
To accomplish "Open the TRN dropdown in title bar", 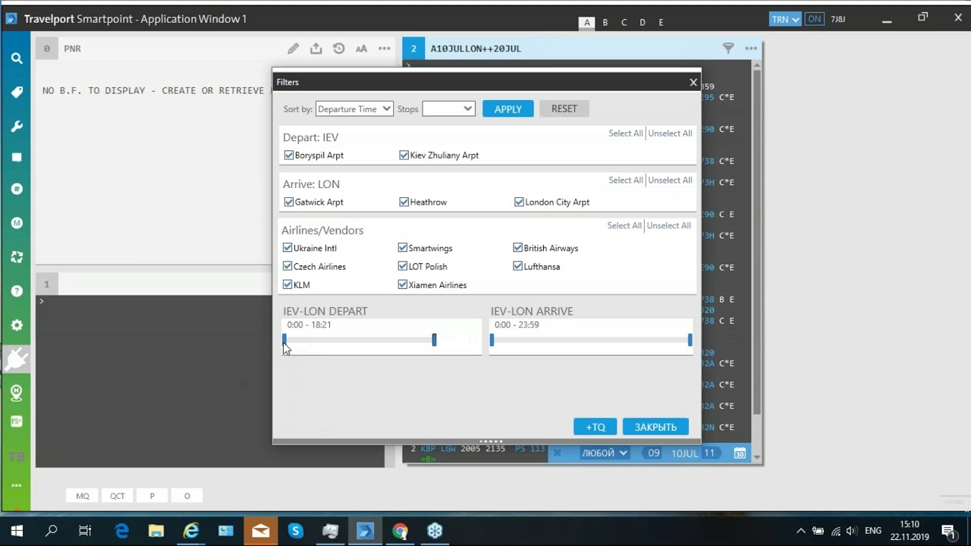I will point(785,19).
